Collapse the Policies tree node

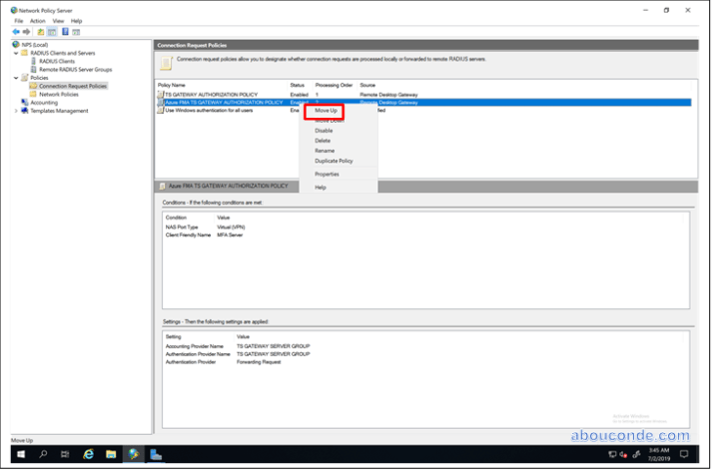[15, 77]
